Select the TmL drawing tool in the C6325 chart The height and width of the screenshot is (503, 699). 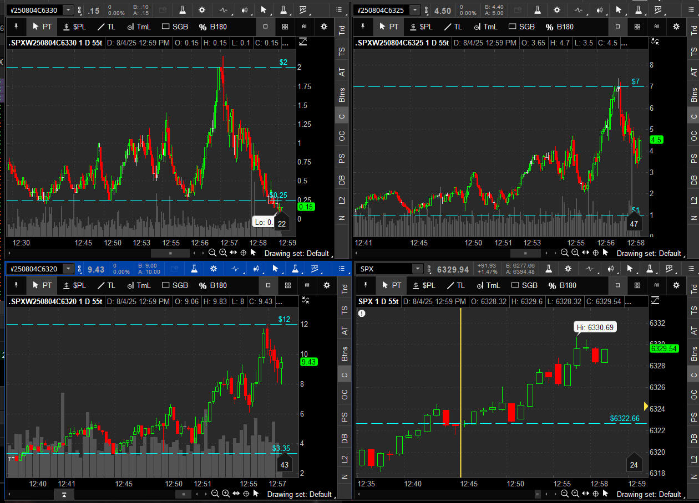pyautogui.click(x=484, y=27)
